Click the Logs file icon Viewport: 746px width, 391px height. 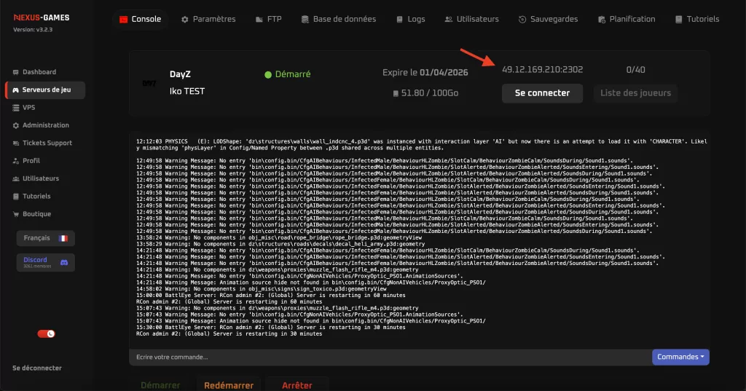[x=400, y=20]
